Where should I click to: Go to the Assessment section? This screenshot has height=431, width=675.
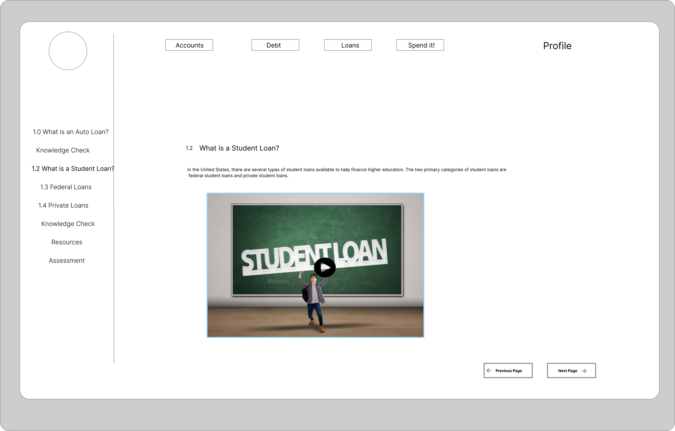(67, 261)
